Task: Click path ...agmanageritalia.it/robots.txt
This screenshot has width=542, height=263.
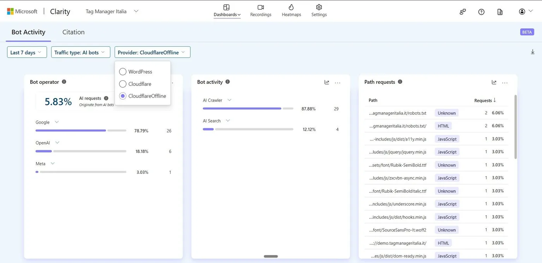Action: tap(398, 113)
